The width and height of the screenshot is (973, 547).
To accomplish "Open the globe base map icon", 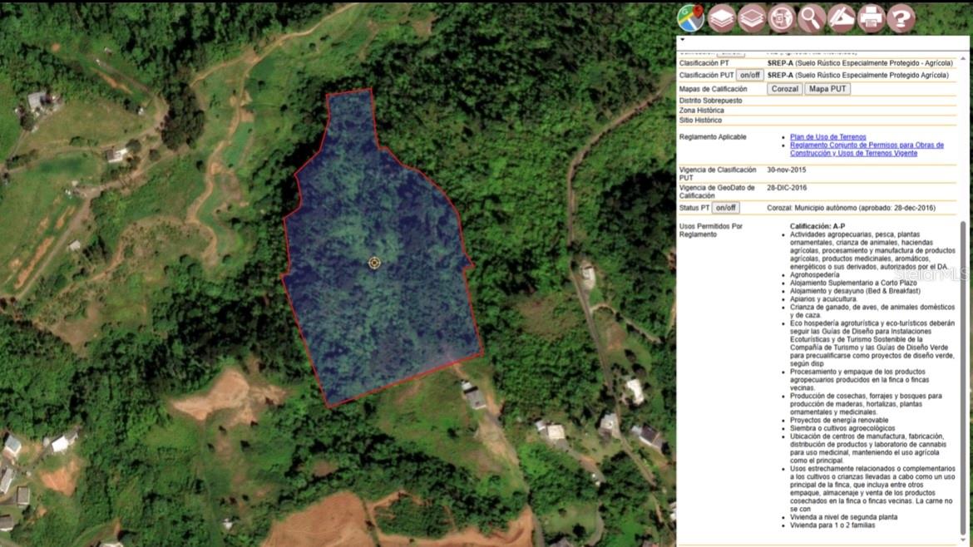I will click(782, 17).
